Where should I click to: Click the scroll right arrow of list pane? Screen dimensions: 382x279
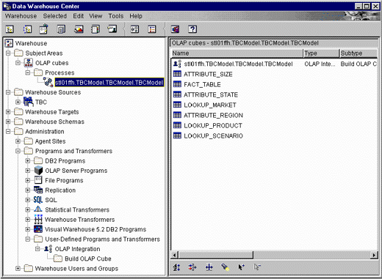pyautogui.click(x=374, y=255)
